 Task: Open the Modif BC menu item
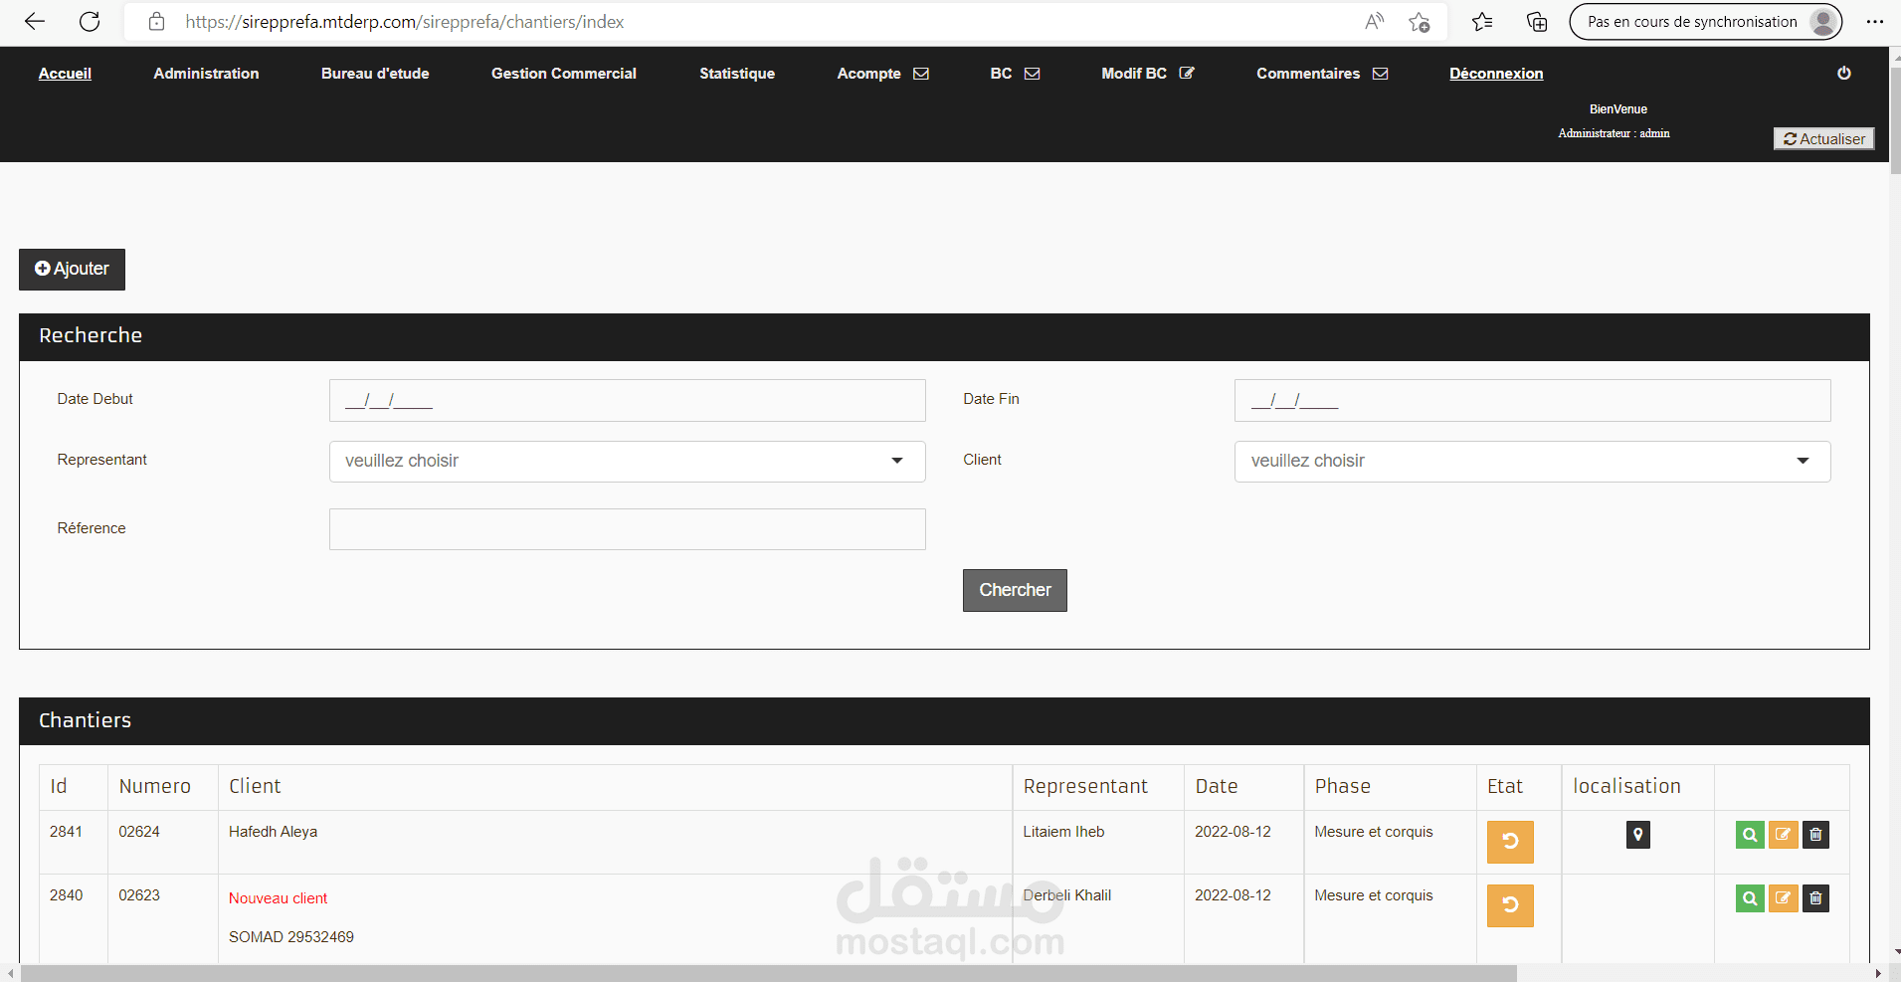tap(1134, 74)
